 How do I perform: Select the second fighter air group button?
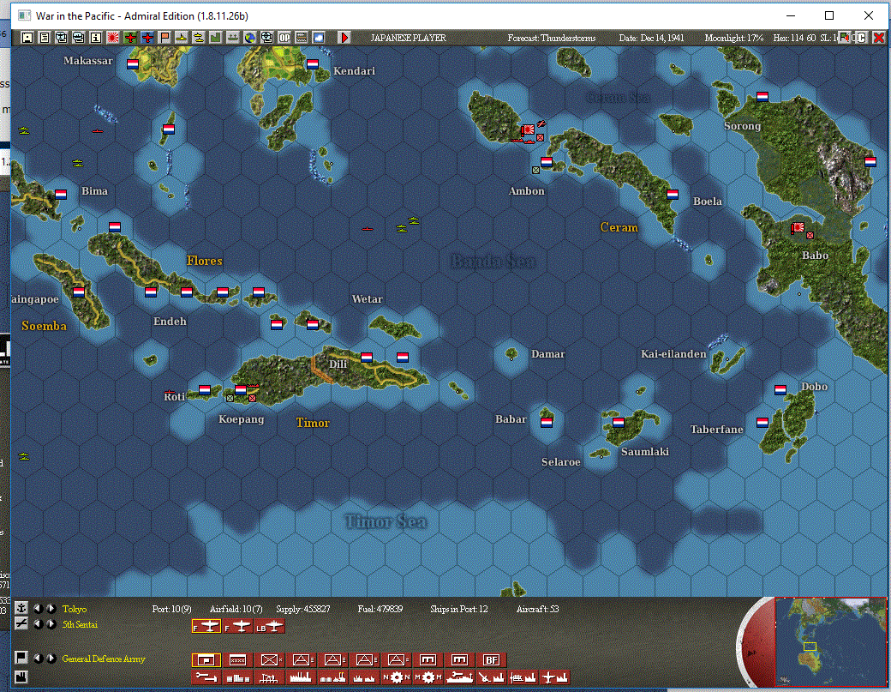click(x=238, y=627)
